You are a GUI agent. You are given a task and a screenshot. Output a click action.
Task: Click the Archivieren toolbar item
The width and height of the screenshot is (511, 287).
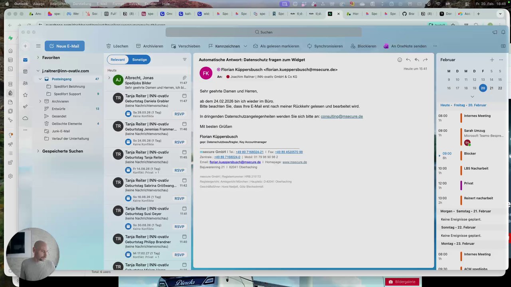pyautogui.click(x=149, y=46)
